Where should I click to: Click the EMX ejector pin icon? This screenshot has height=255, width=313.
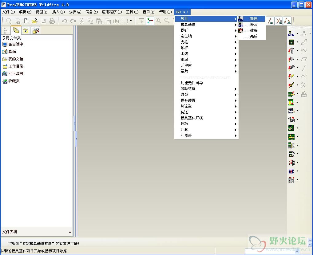[x=291, y=85]
